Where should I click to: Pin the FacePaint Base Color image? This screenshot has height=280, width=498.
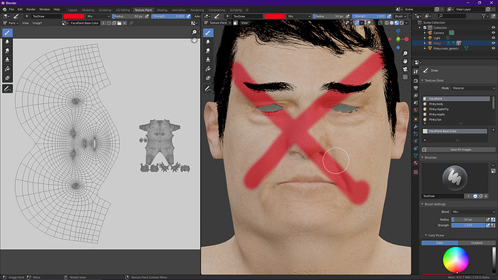[131, 23]
